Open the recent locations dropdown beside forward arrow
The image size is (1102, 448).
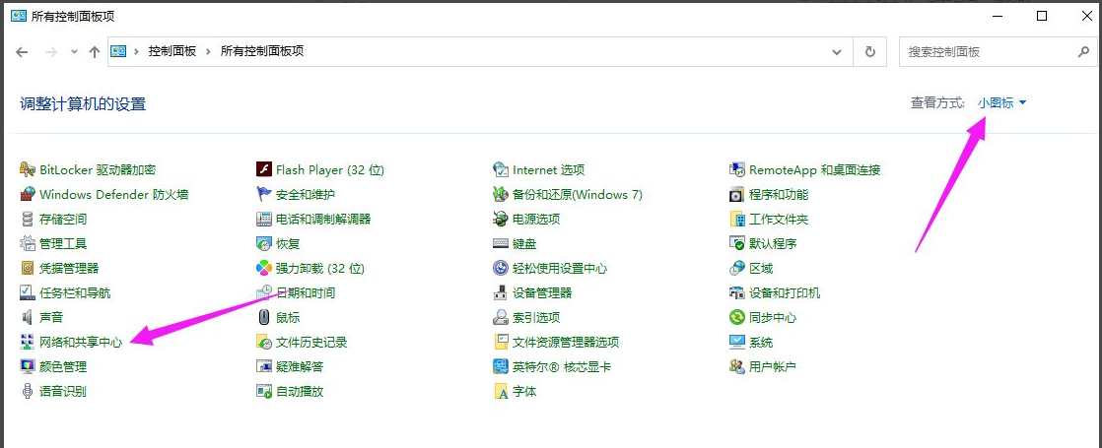coord(74,51)
